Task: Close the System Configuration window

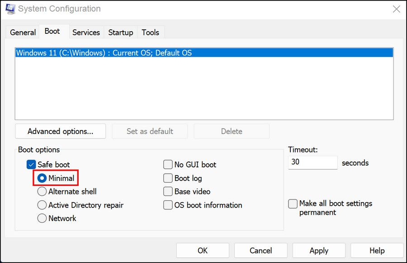Action: pos(396,9)
